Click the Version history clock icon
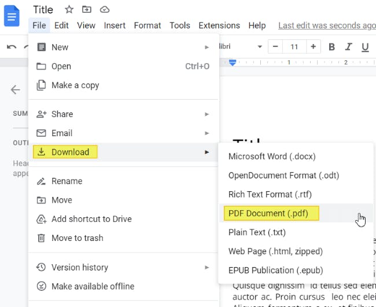This screenshot has height=307, width=376. pos(41,267)
